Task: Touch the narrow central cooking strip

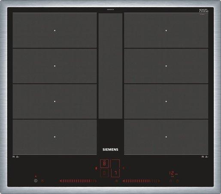Action: (110, 66)
